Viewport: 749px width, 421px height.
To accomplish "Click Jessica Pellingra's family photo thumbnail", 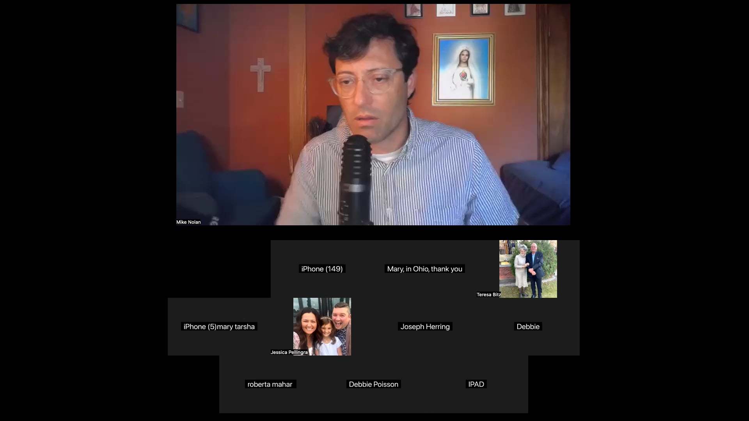I will click(322, 327).
